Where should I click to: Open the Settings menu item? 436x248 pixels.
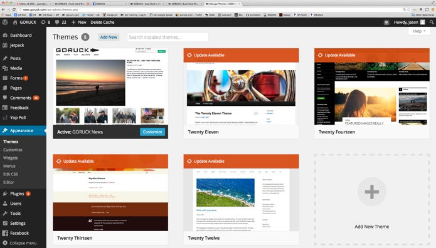(18, 224)
